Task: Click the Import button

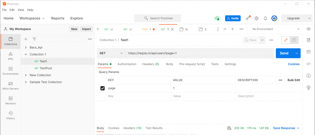Action: click(x=86, y=29)
